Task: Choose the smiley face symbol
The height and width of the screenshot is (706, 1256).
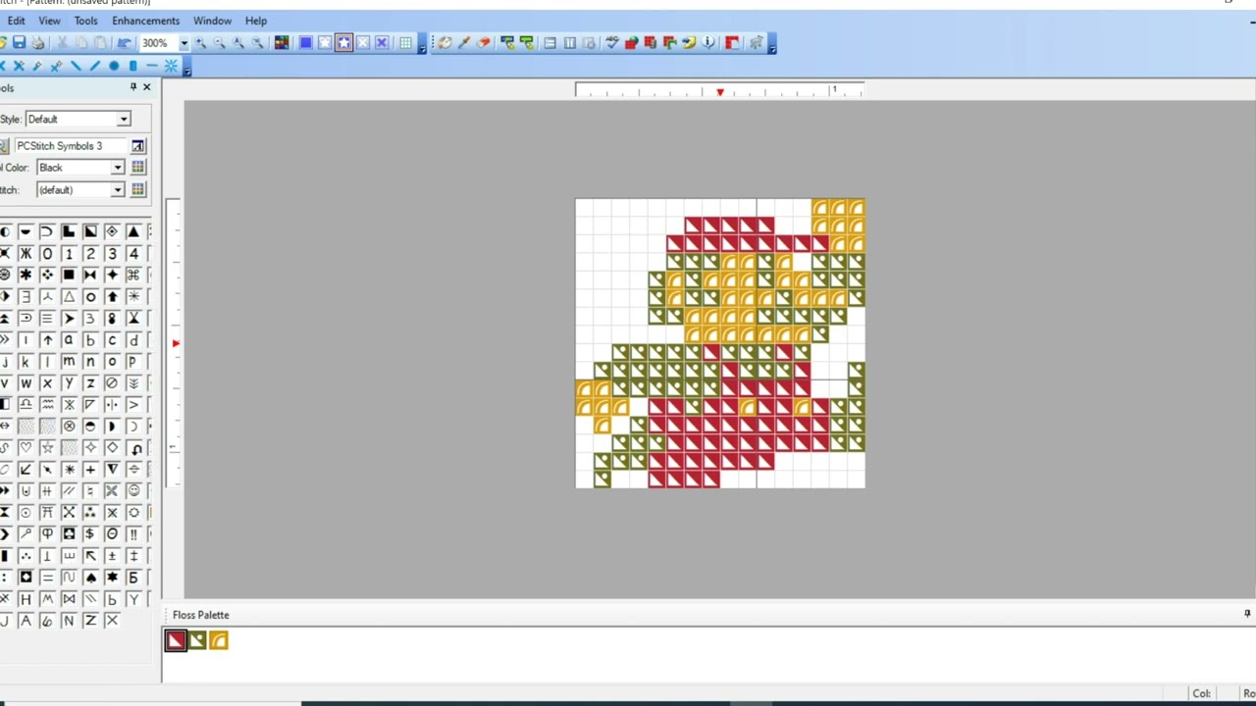Action: pyautogui.click(x=133, y=490)
